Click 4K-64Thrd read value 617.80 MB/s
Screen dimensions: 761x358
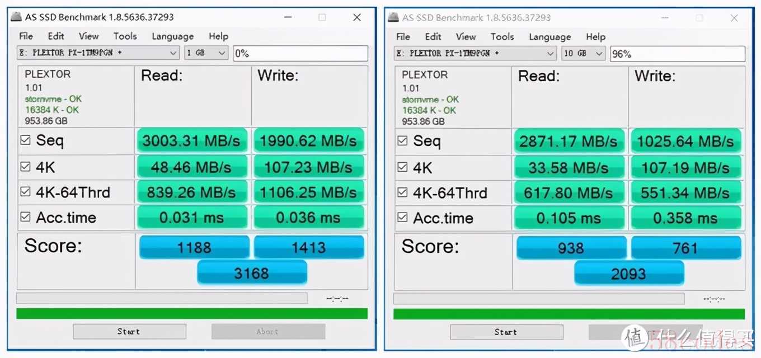(x=569, y=192)
